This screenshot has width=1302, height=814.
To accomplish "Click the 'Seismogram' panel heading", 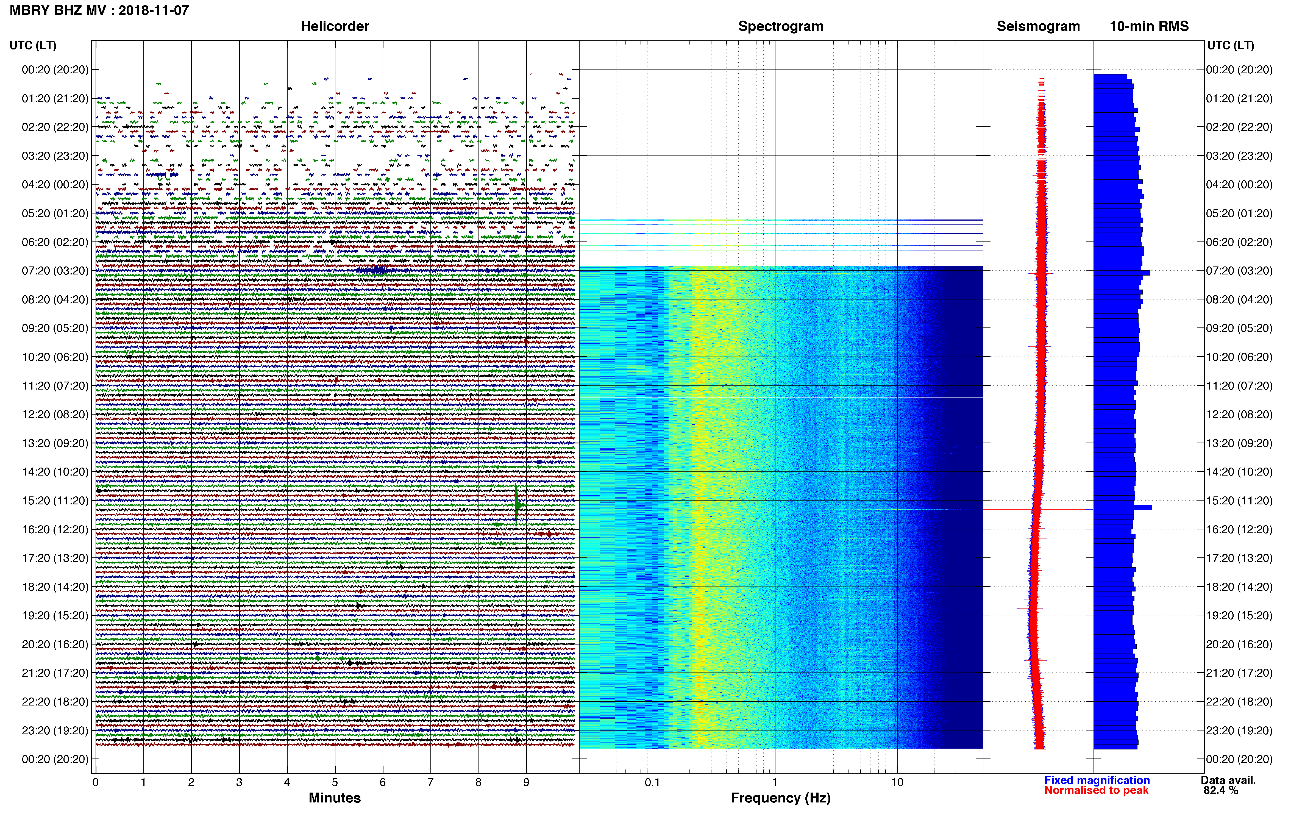I will point(1038,26).
